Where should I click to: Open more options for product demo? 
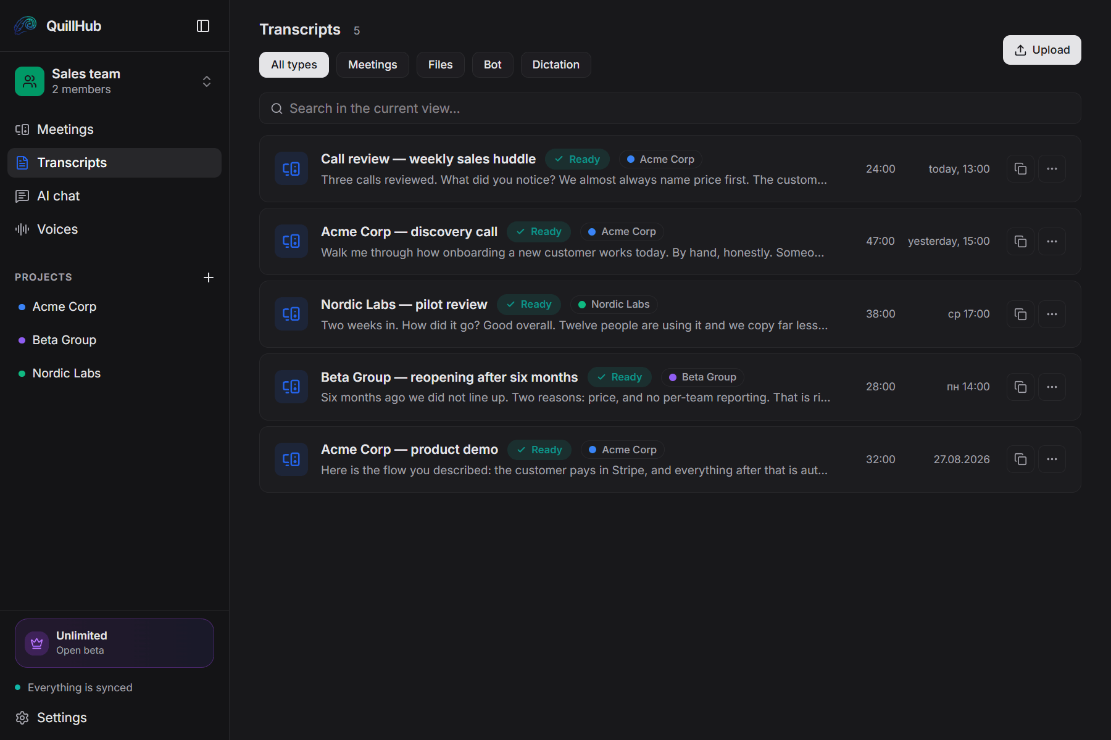click(1052, 459)
